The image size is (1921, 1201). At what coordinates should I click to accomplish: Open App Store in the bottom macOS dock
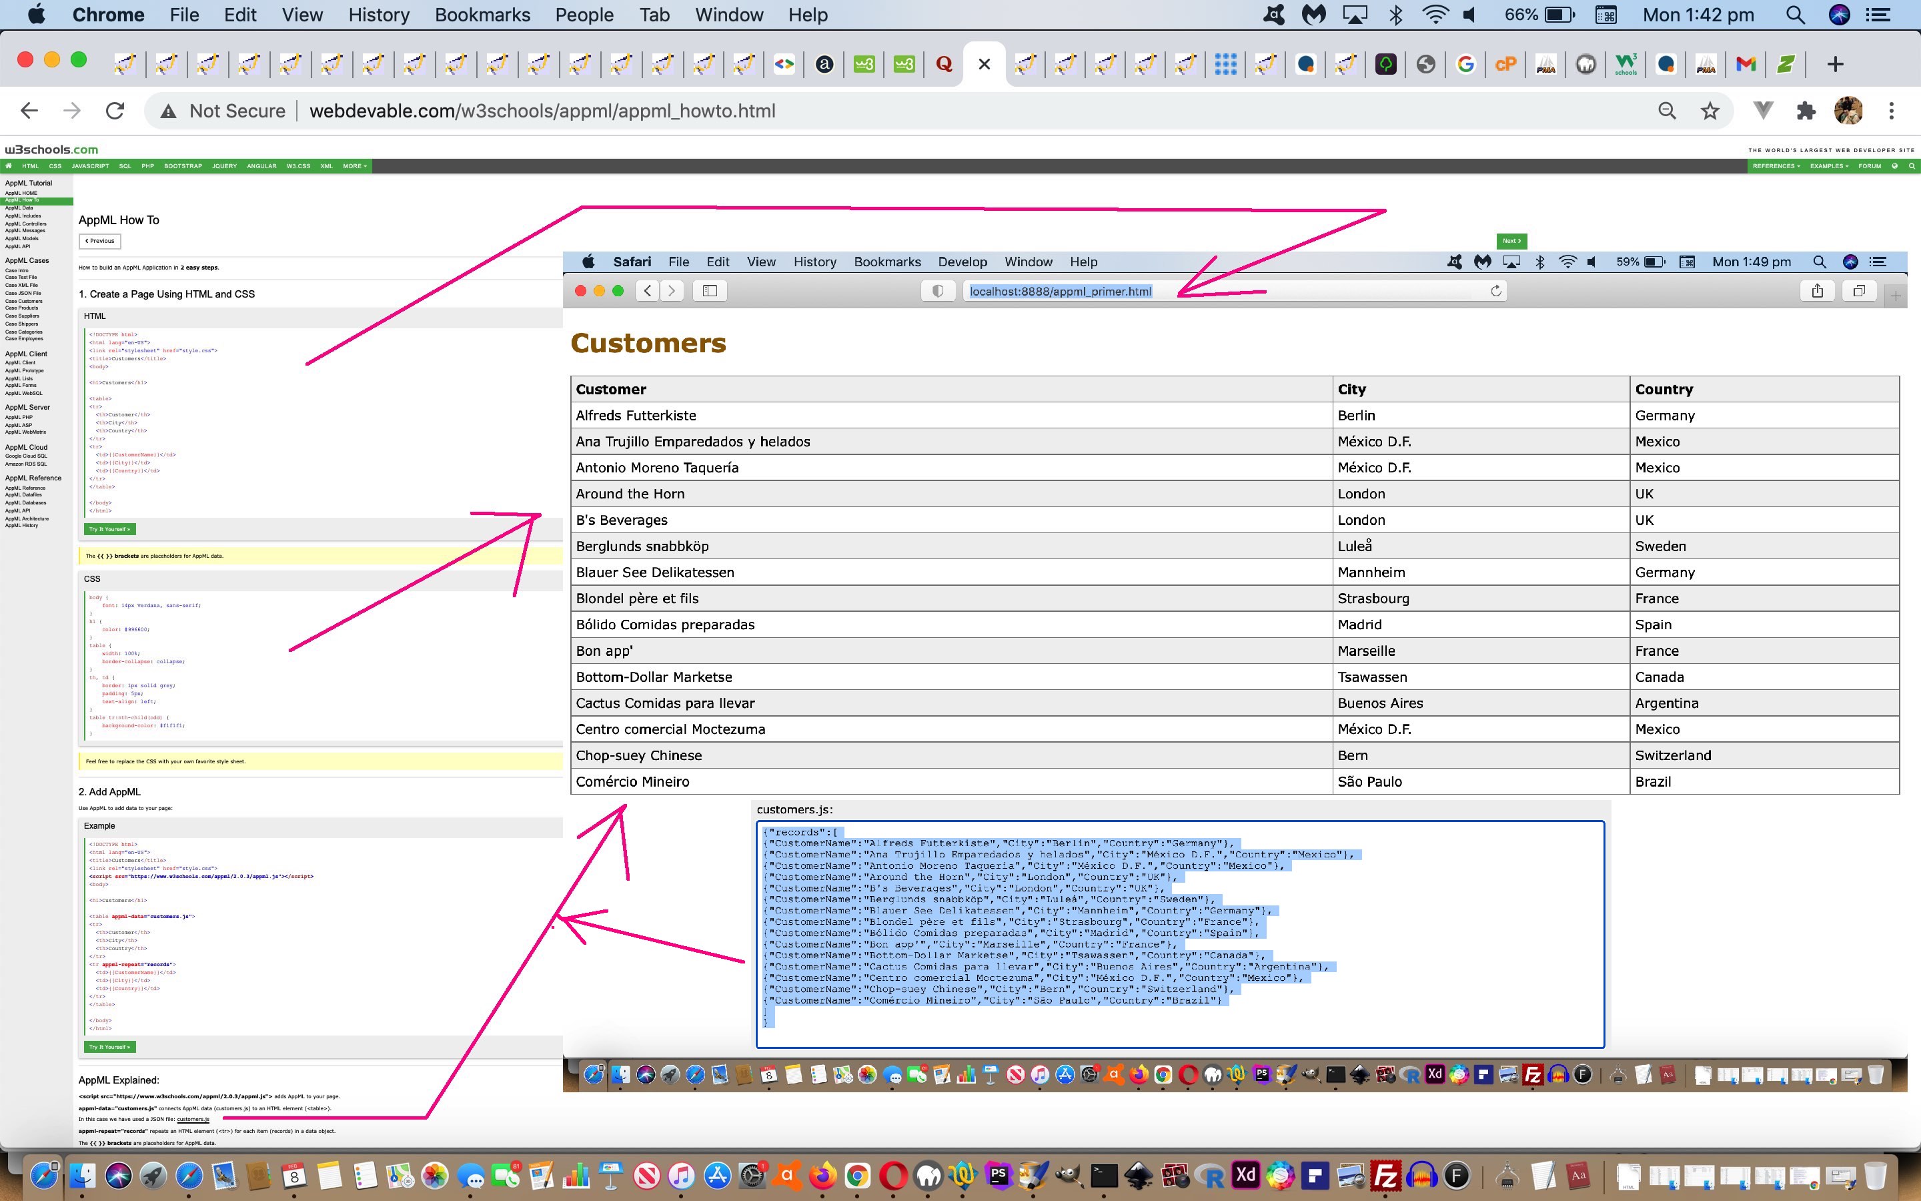(x=718, y=1175)
